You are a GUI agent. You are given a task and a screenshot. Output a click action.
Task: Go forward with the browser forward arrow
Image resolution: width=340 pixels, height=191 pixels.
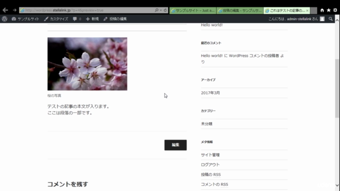pos(14,10)
